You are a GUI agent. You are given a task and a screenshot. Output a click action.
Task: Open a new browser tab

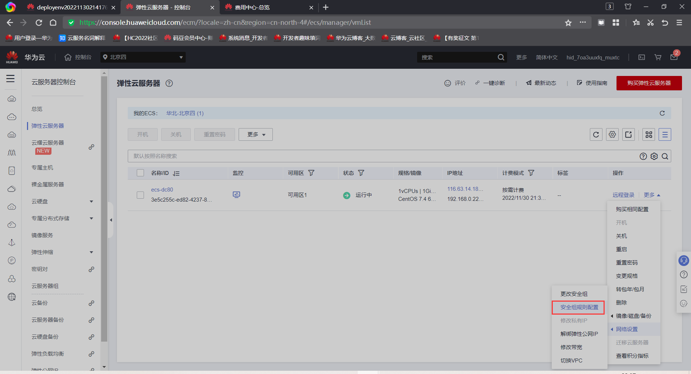click(x=326, y=7)
